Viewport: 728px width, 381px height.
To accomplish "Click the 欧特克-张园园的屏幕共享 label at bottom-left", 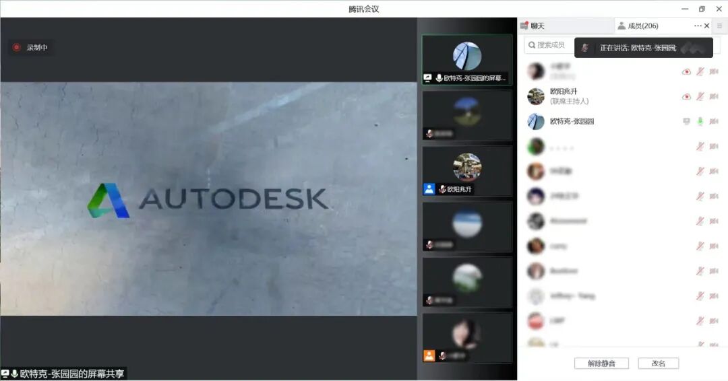I will 63,374.
